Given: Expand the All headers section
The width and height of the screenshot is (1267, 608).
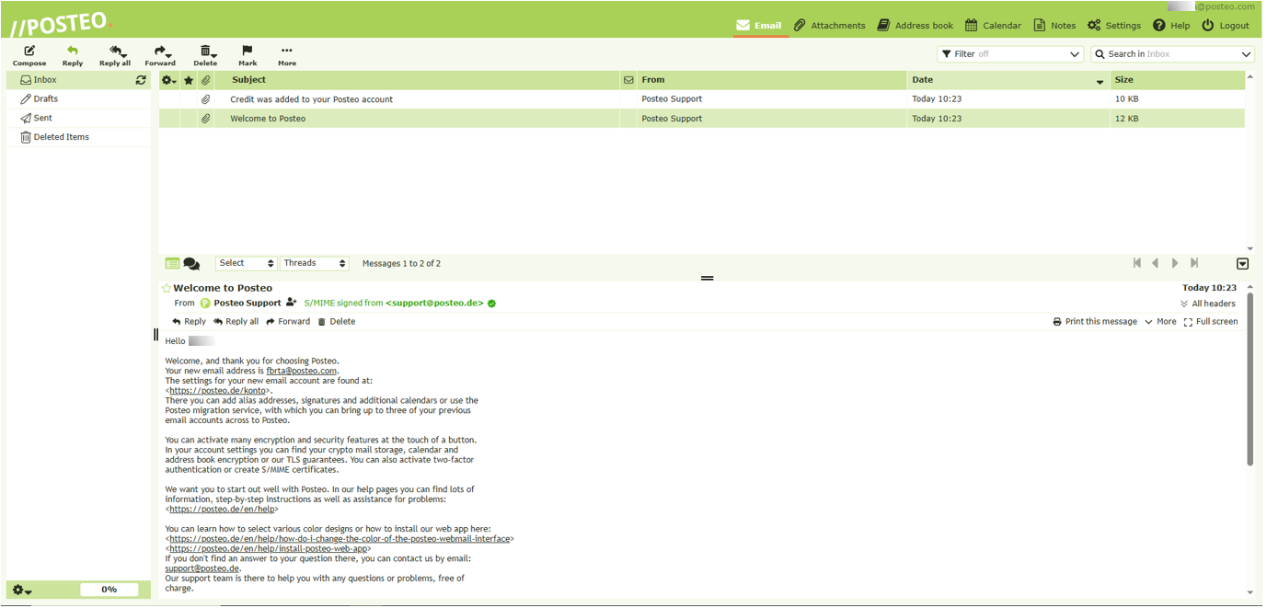Looking at the screenshot, I should pyautogui.click(x=1207, y=304).
